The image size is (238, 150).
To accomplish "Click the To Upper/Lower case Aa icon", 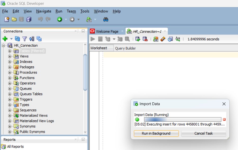I will click(177, 39).
